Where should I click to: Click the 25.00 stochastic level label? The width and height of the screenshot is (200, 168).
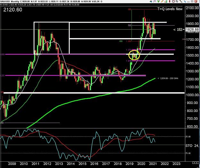(188, 137)
